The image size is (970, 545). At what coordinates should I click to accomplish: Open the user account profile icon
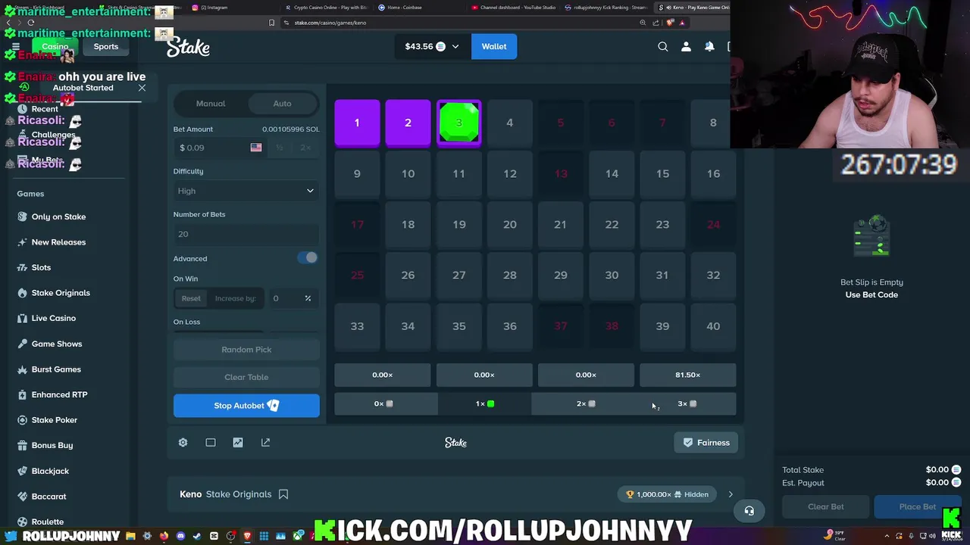686,47
